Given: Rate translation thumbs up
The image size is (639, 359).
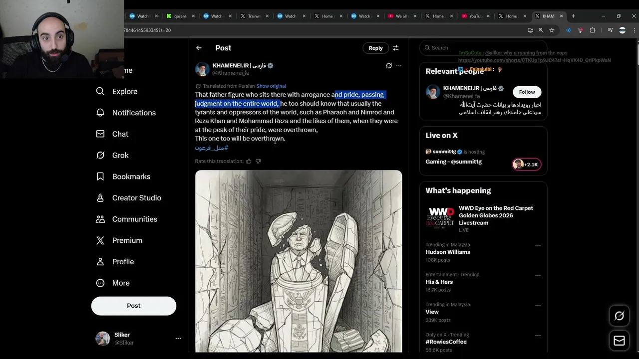Looking at the screenshot, I should coord(249,161).
